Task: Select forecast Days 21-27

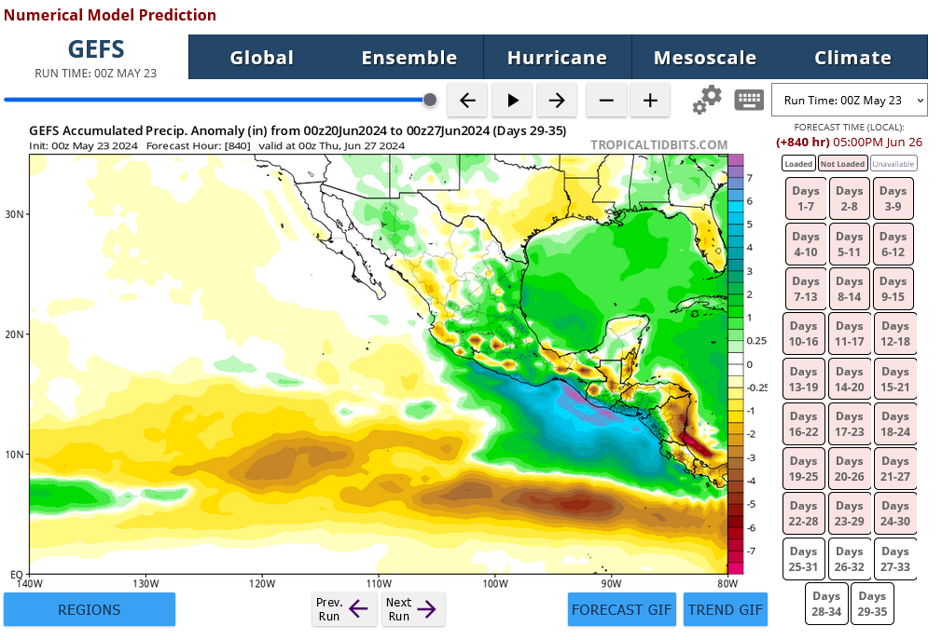Action: [895, 469]
